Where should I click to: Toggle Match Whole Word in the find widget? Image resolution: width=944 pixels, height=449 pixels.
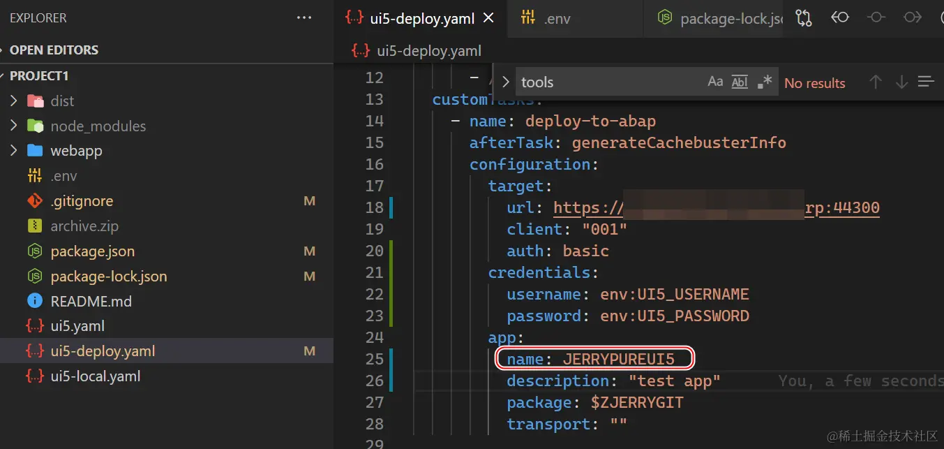[x=740, y=82]
